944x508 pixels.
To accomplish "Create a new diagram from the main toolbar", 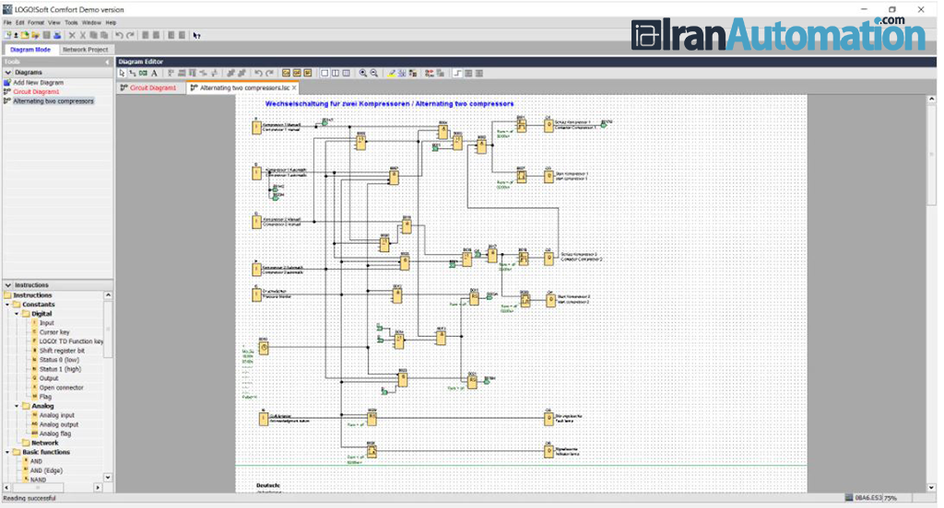I will 7,36.
